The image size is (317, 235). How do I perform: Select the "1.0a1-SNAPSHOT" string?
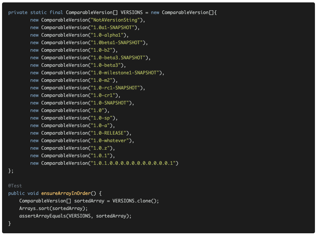point(113,27)
